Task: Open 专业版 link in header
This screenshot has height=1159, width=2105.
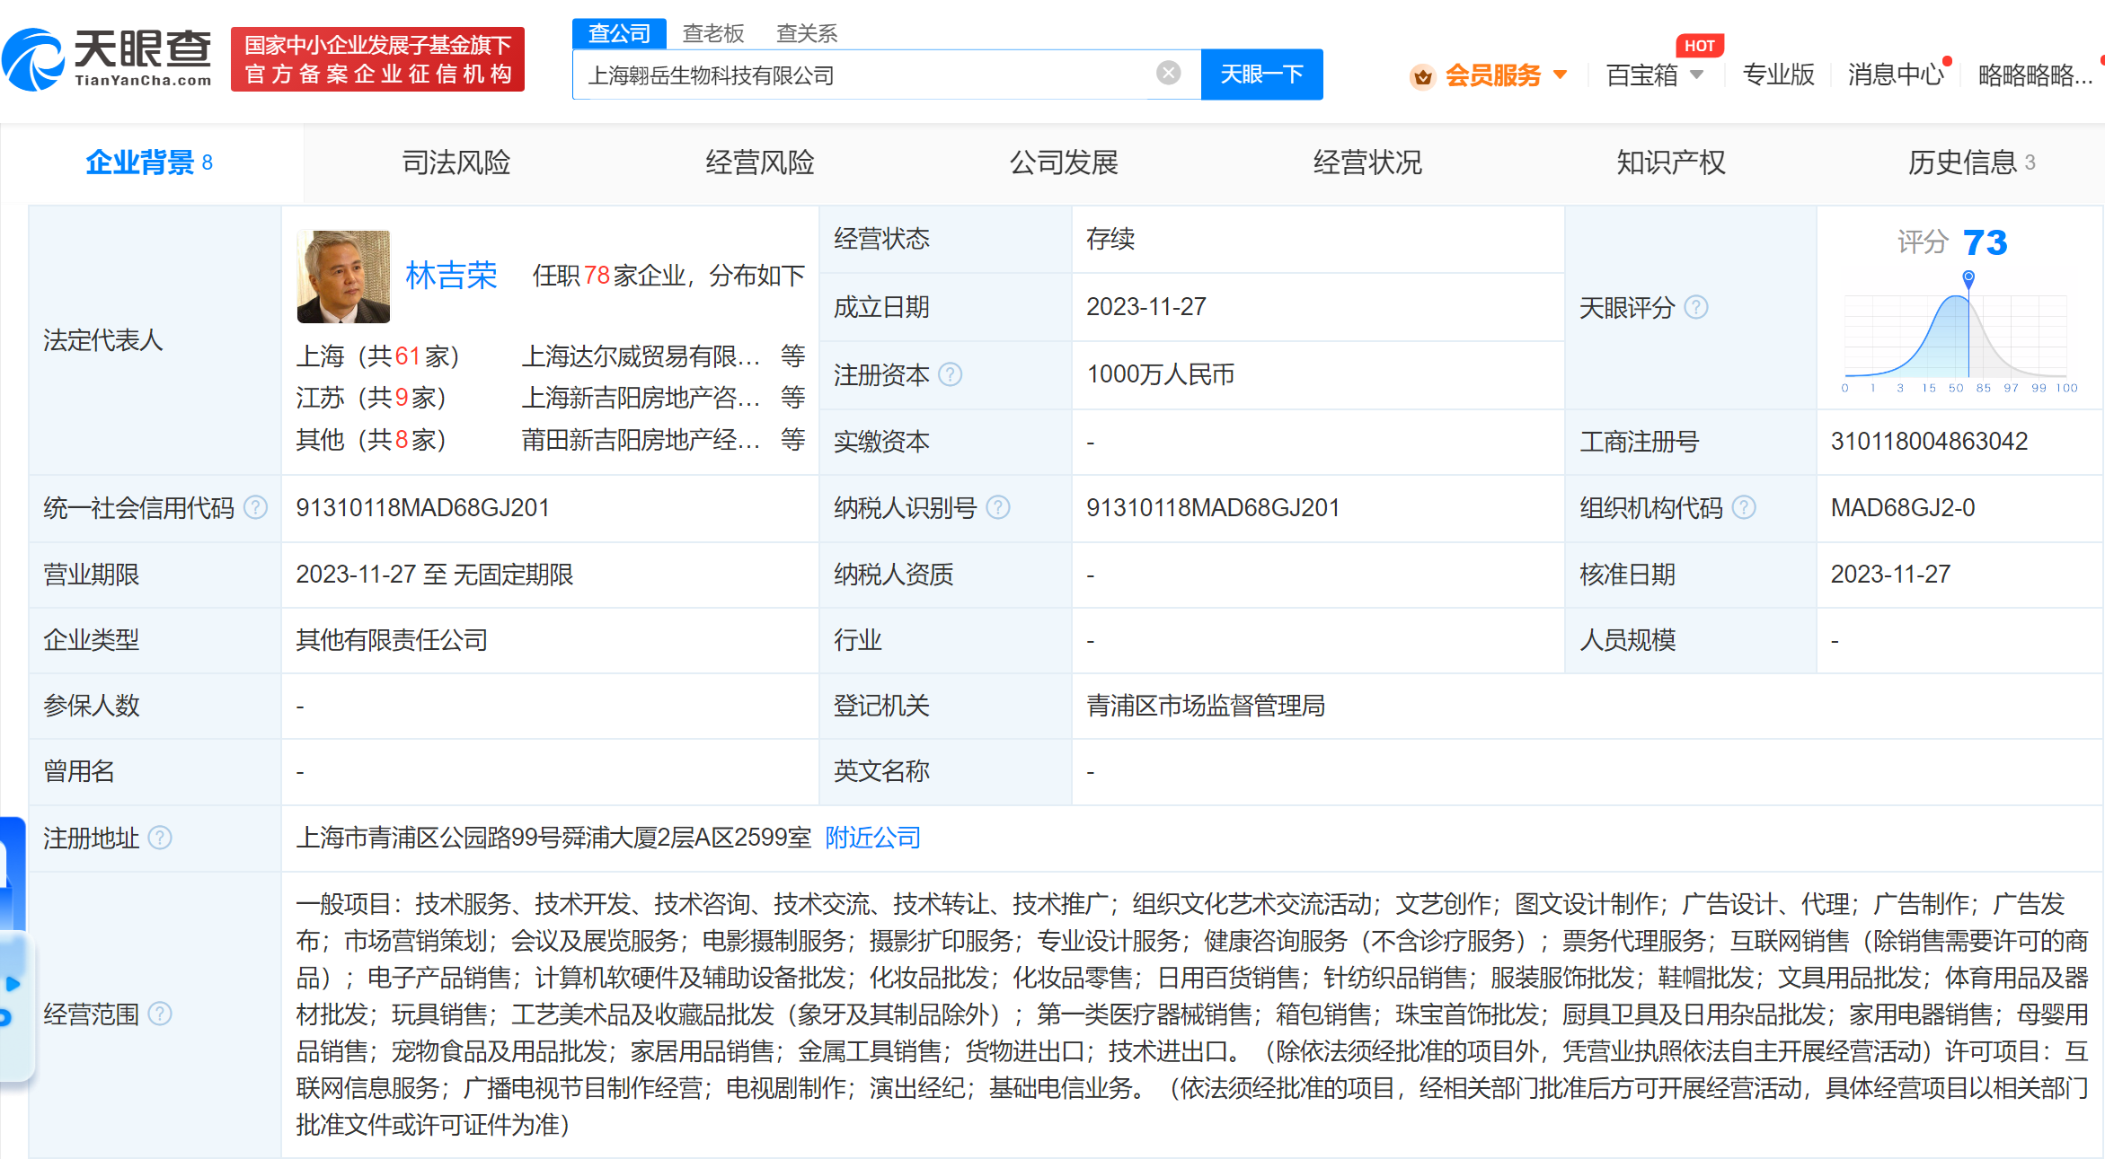Action: [x=1779, y=75]
